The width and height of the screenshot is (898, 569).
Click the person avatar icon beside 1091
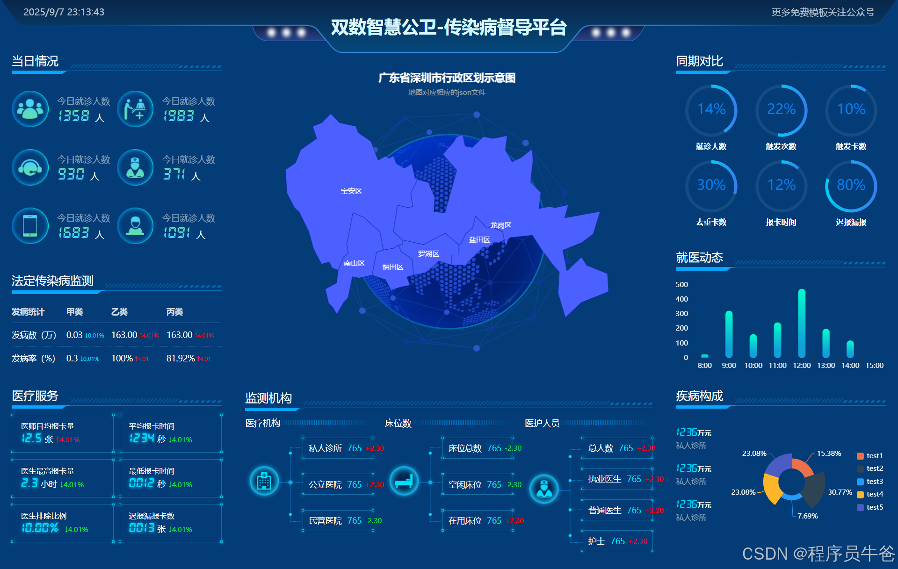tap(135, 226)
